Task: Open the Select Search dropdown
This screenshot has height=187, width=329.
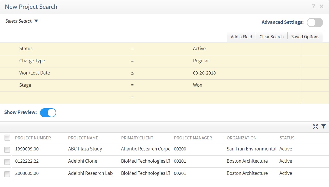Action: pyautogui.click(x=22, y=21)
